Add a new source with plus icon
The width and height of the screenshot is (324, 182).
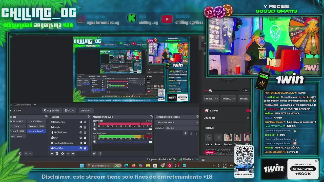click(52, 153)
